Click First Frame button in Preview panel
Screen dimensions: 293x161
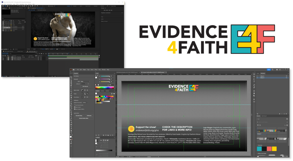pos(104,10)
